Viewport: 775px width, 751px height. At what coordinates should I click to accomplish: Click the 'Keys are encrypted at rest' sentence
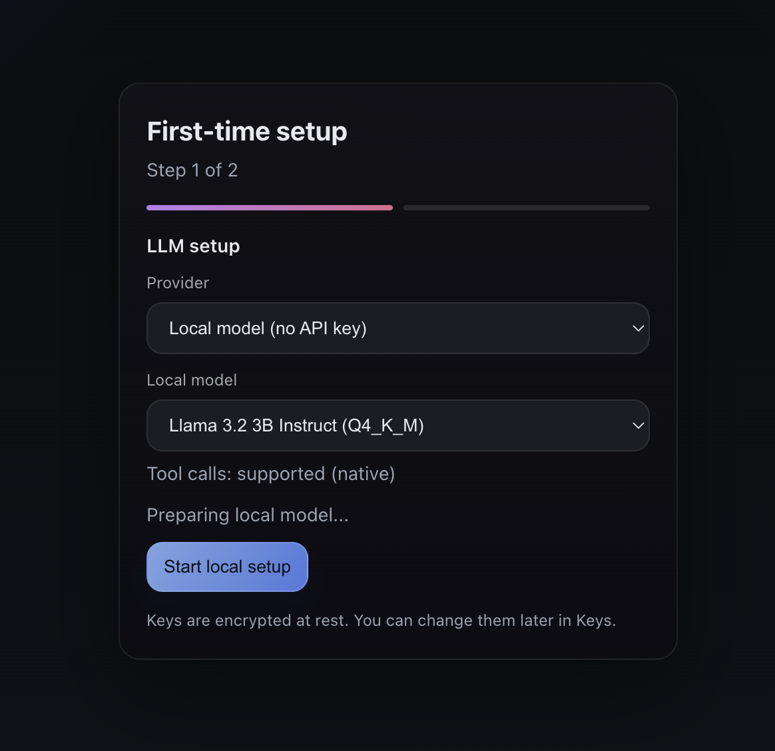tap(247, 621)
